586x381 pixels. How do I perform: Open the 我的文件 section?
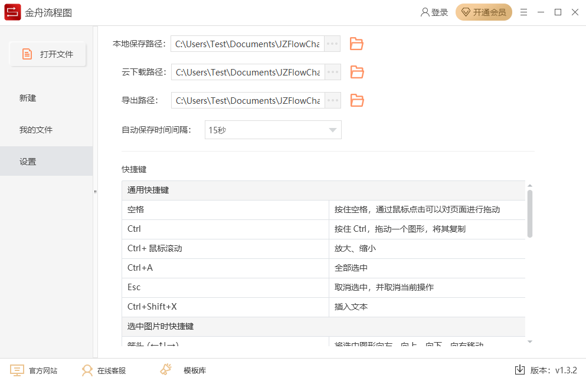[x=36, y=130]
